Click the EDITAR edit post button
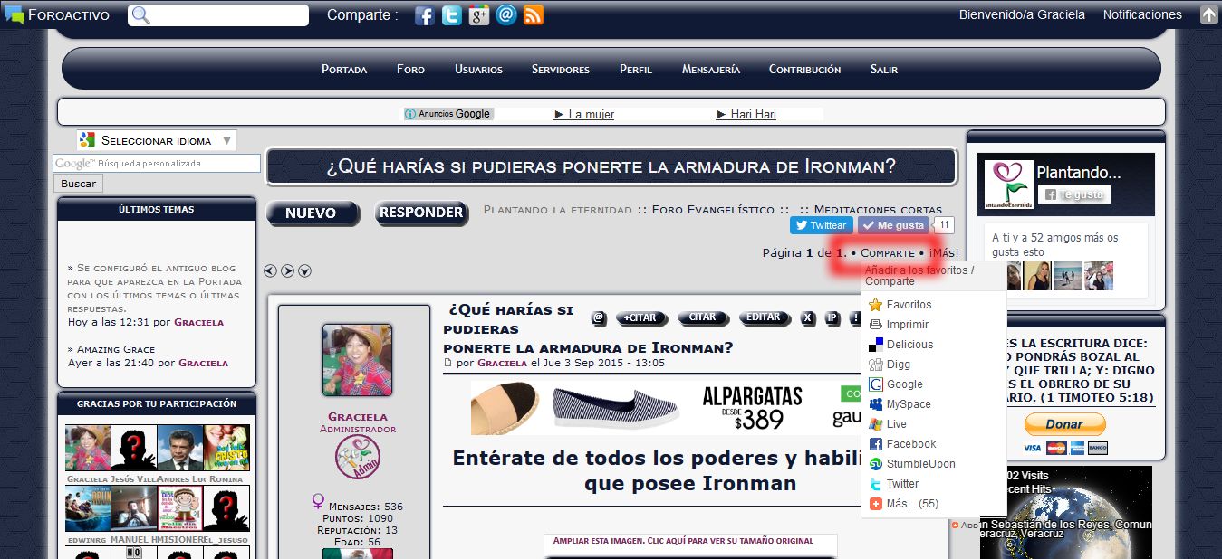 [765, 317]
